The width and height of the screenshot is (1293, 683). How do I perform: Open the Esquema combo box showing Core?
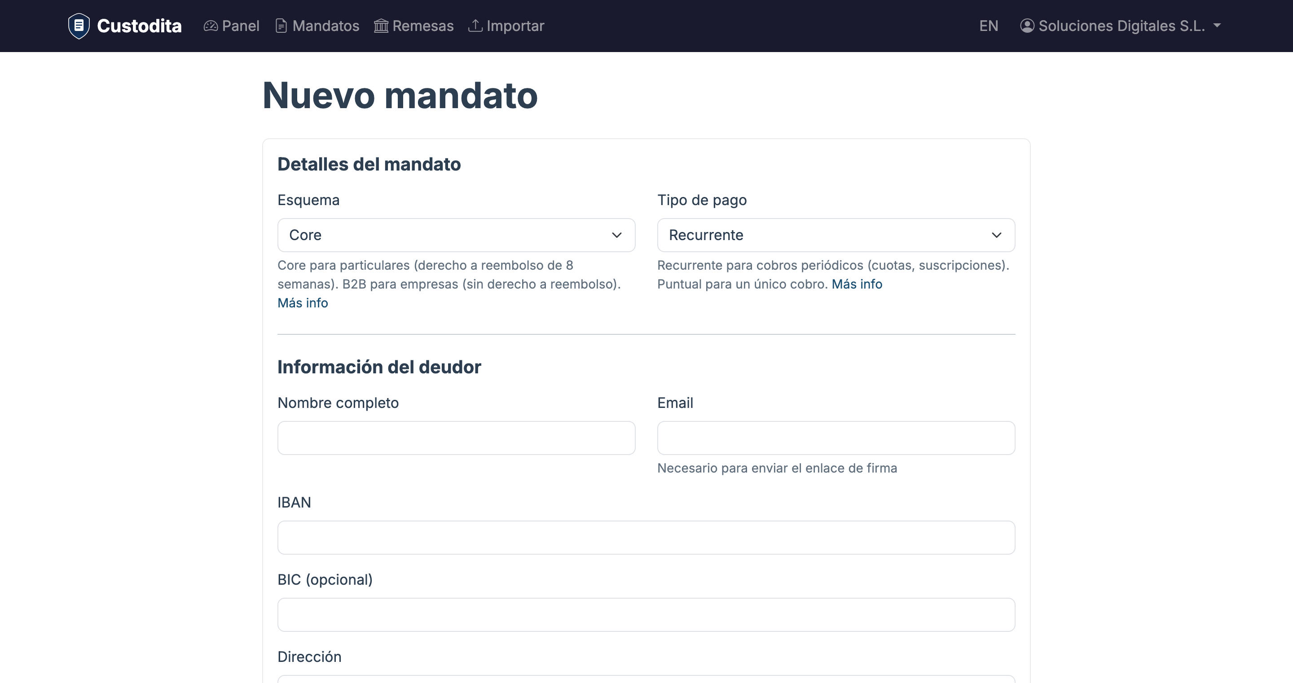456,235
